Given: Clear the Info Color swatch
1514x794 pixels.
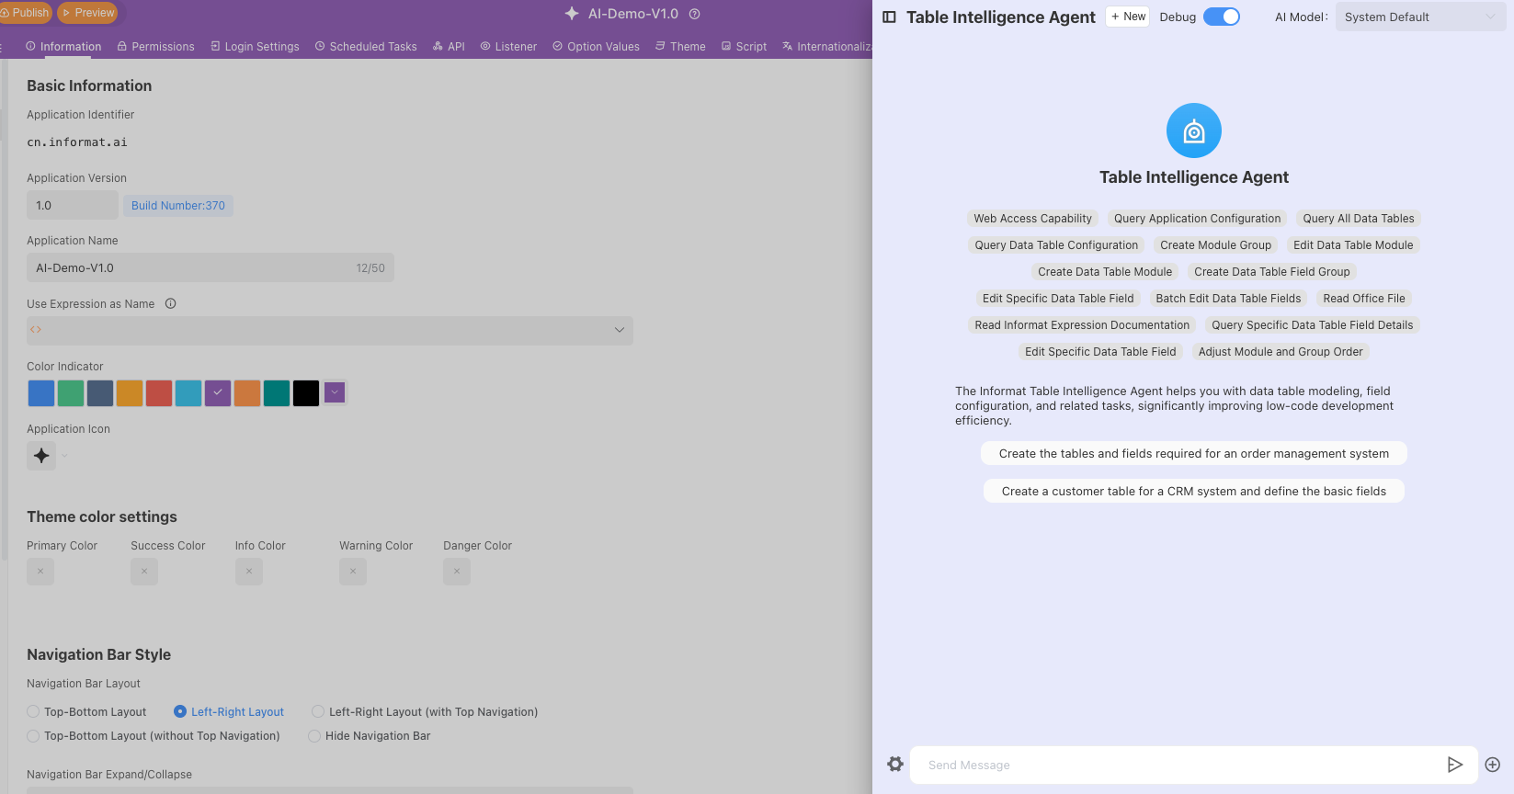Looking at the screenshot, I should coord(249,572).
